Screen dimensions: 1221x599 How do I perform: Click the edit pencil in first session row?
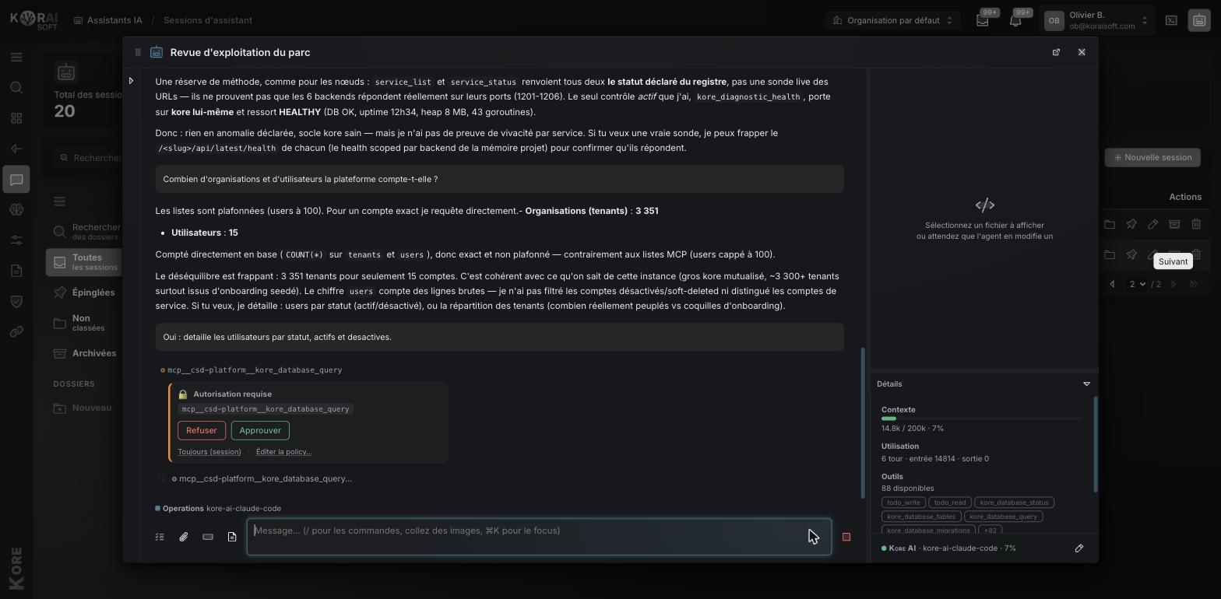pyautogui.click(x=1152, y=225)
